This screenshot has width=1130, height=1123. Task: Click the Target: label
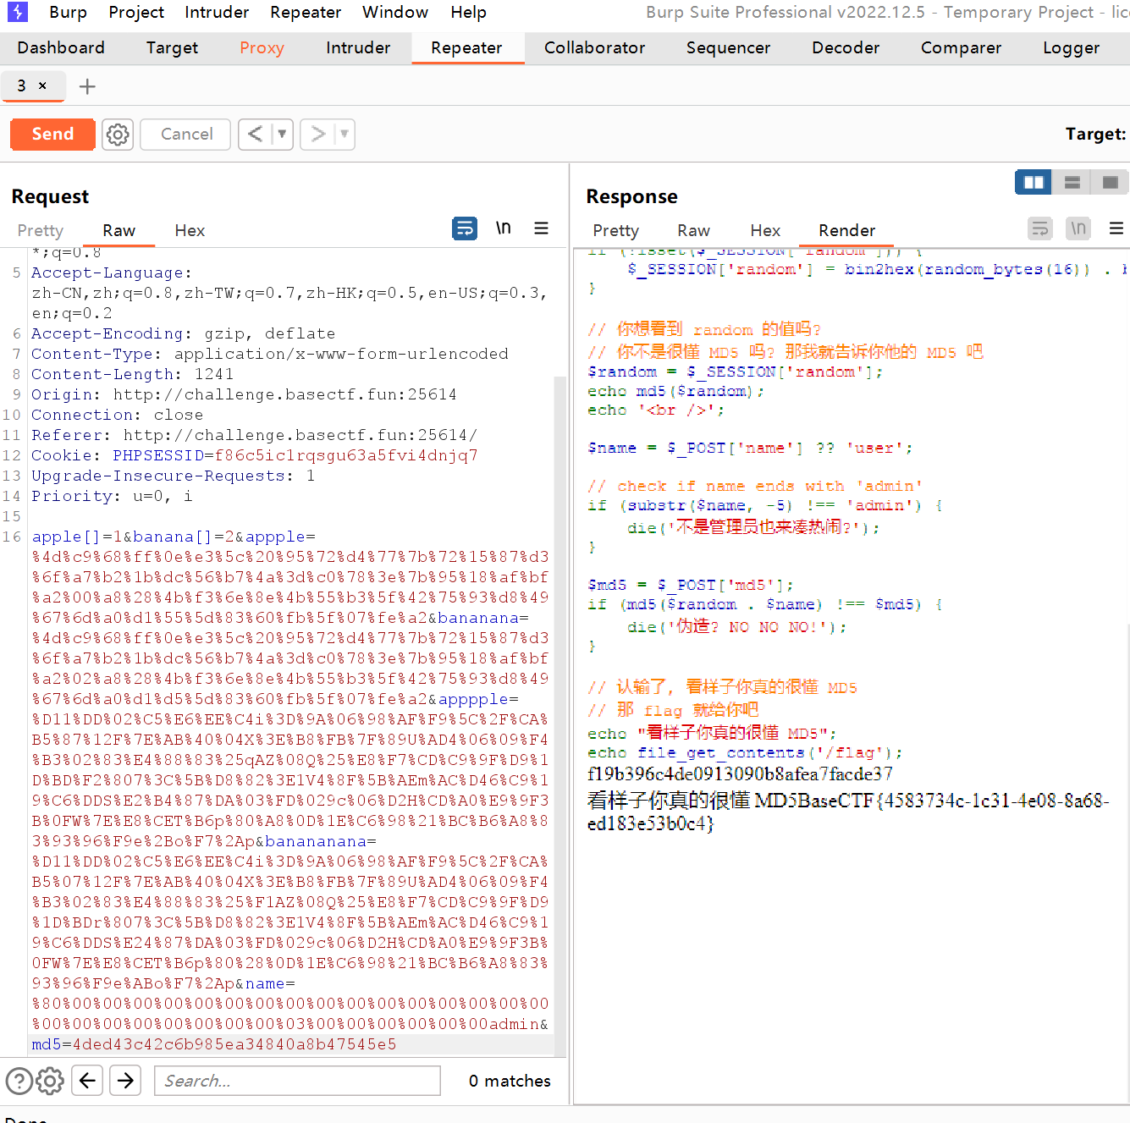pos(1095,134)
